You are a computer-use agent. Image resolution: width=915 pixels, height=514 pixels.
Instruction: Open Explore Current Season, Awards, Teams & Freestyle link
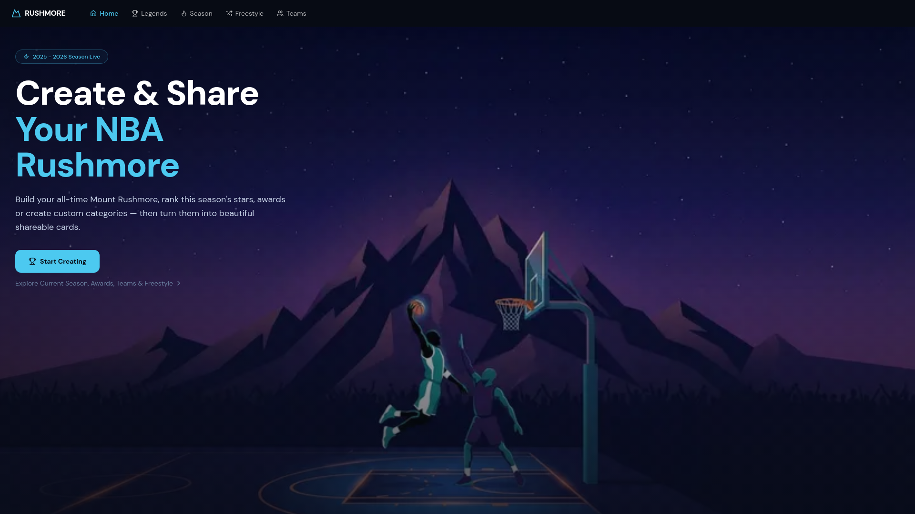point(98,283)
